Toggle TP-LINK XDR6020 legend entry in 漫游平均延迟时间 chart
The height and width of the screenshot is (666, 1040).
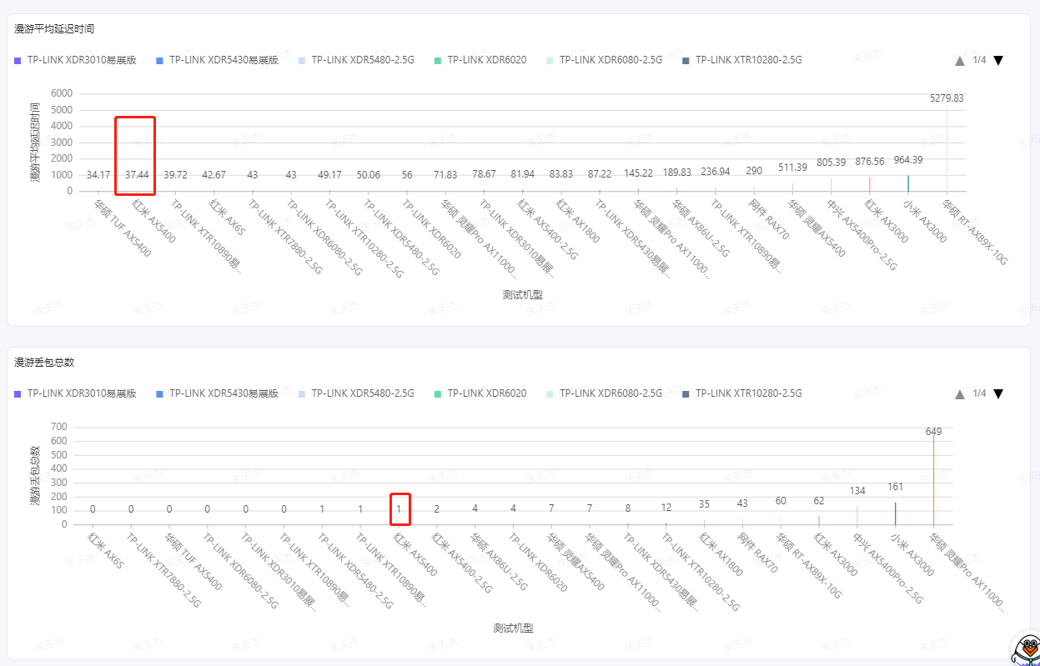click(x=480, y=60)
